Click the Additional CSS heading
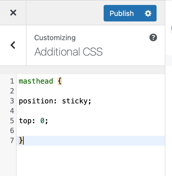The height and width of the screenshot is (176, 172). [68, 52]
